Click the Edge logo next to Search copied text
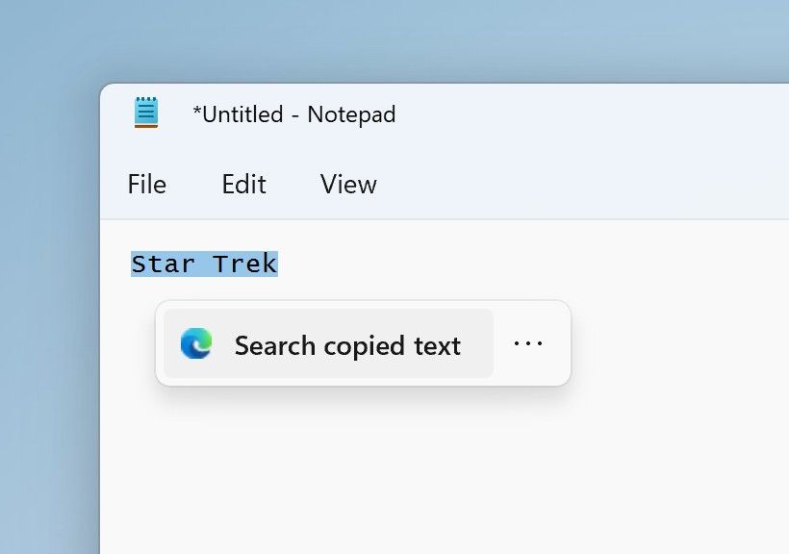The width and height of the screenshot is (789, 554). [x=197, y=343]
